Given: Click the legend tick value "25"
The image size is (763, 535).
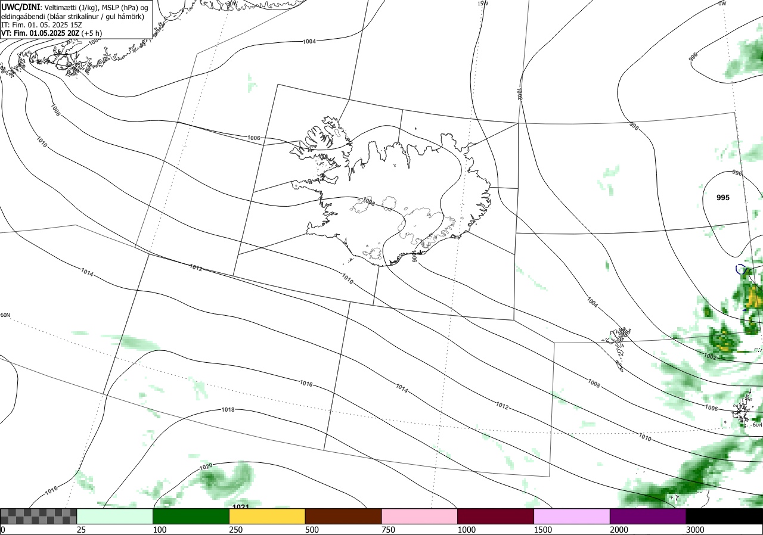Looking at the screenshot, I should (82, 530).
